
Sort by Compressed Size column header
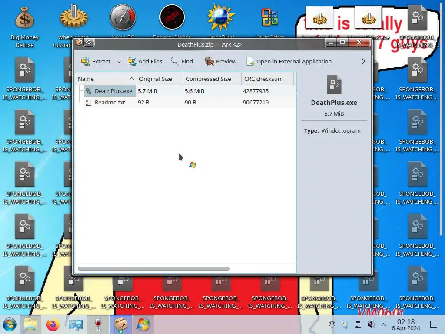coord(212,79)
